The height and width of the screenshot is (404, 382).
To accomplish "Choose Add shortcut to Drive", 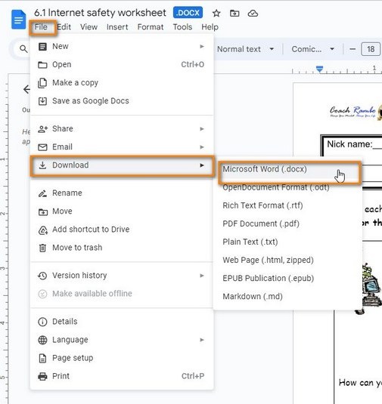I will [x=122, y=230].
